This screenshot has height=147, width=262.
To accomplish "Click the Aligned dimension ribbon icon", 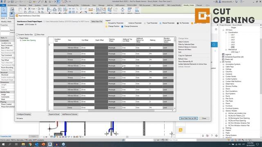I will (90, 9).
